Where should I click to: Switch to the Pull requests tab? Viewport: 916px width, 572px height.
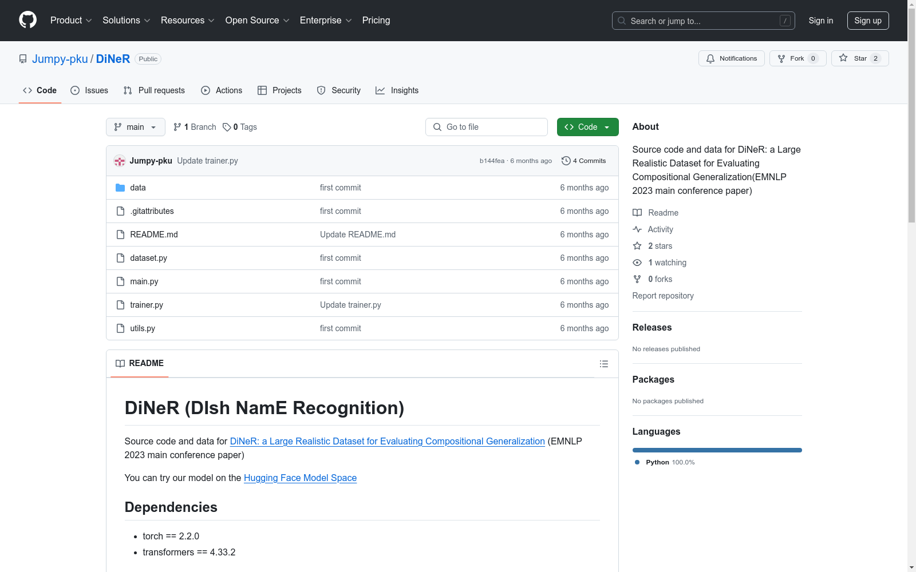point(154,90)
